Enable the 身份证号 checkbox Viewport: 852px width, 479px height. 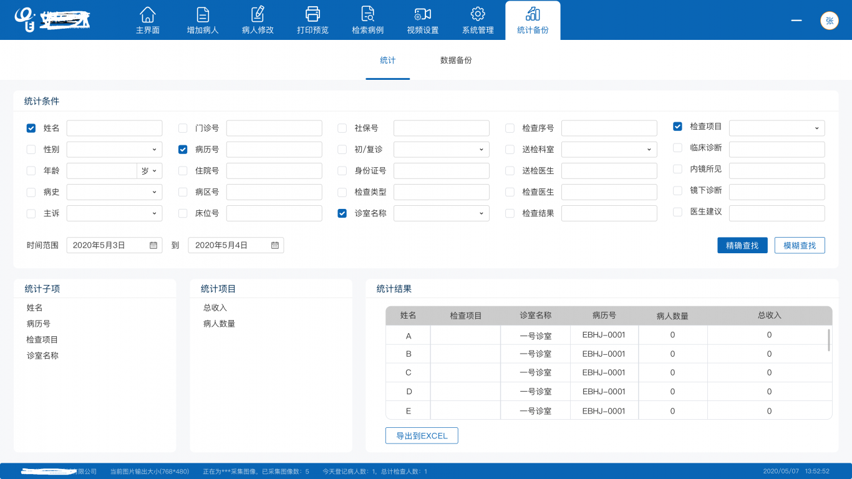(x=342, y=170)
